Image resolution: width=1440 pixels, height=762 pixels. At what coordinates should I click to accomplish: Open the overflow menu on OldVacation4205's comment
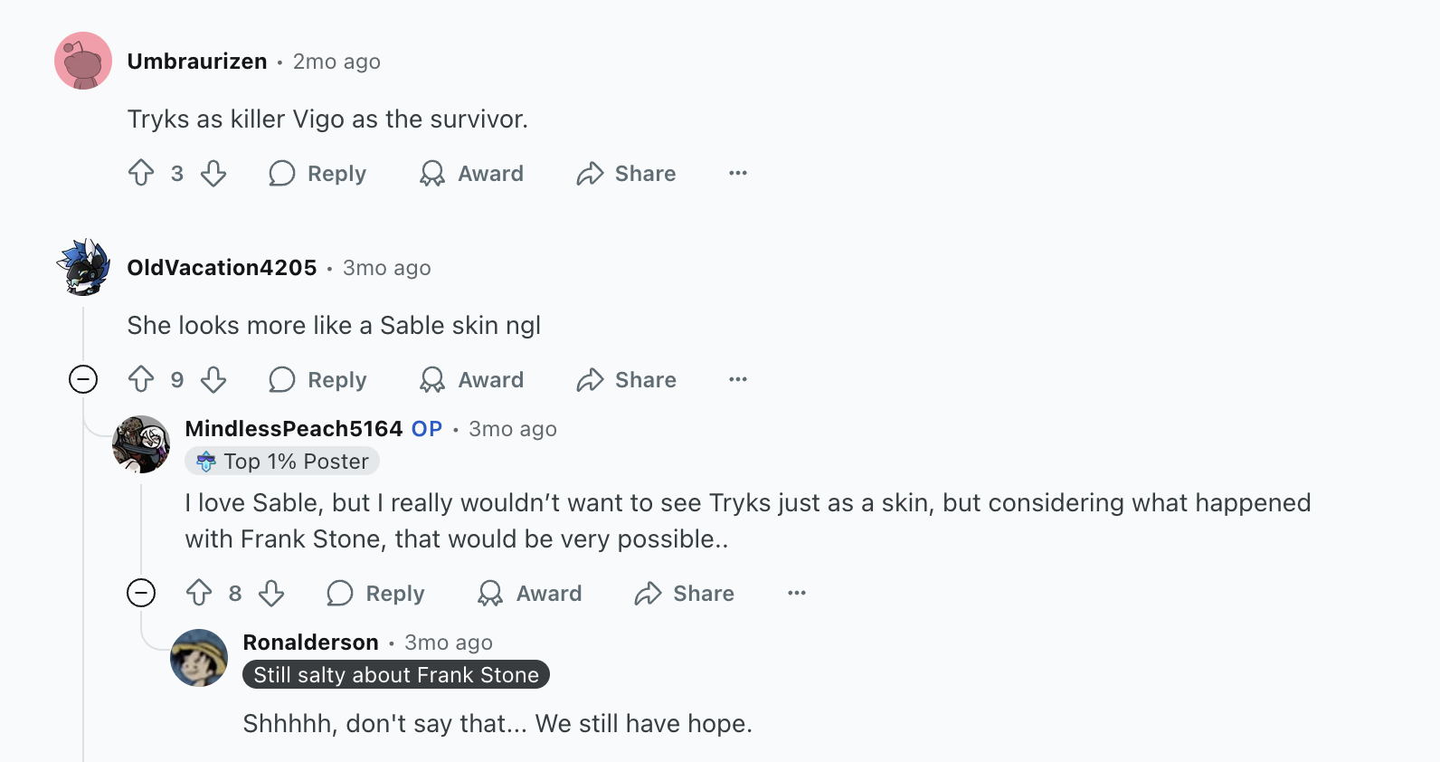point(737,379)
